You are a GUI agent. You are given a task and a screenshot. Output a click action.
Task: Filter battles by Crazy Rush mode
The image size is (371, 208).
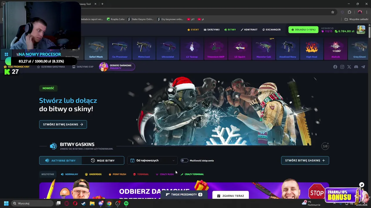point(165,174)
